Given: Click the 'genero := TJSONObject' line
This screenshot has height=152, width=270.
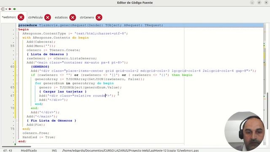Looking at the screenshot, I should pyautogui.click(x=80, y=87).
